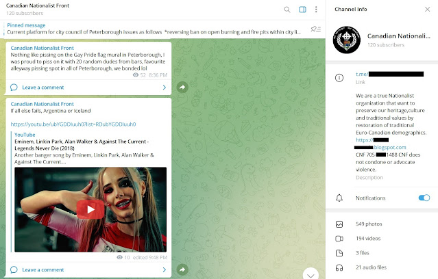Click the '52' view count eye icon
The width and height of the screenshot is (438, 279).
point(136,75)
